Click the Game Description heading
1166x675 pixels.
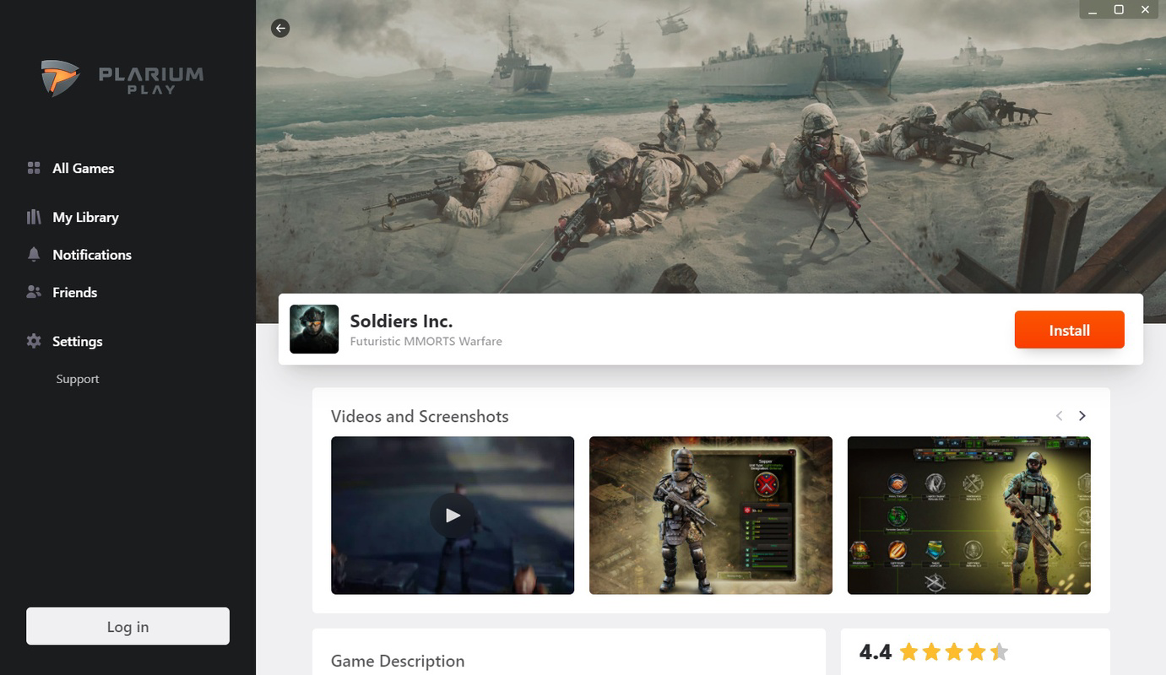(x=398, y=661)
